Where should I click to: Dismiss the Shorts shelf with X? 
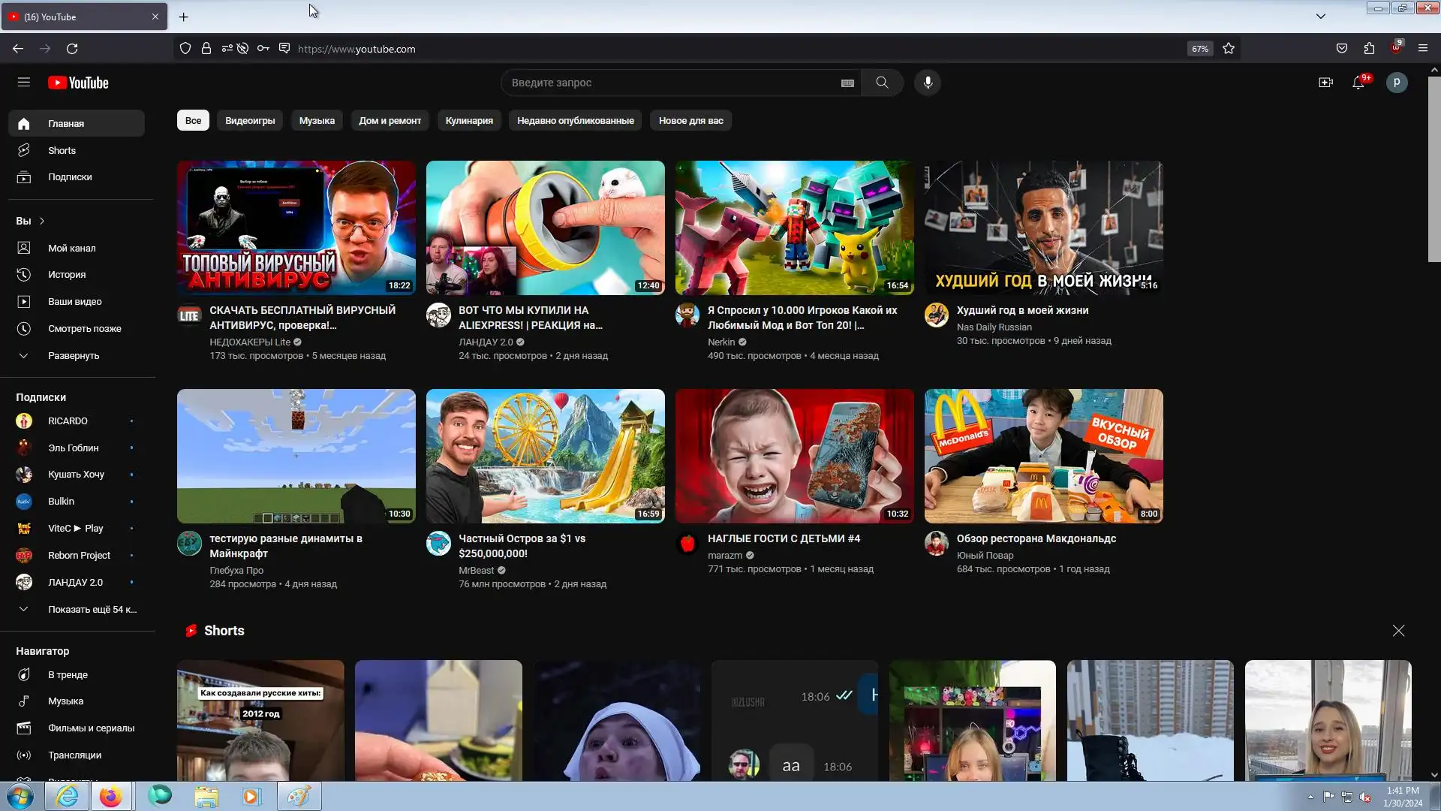pos(1398,631)
